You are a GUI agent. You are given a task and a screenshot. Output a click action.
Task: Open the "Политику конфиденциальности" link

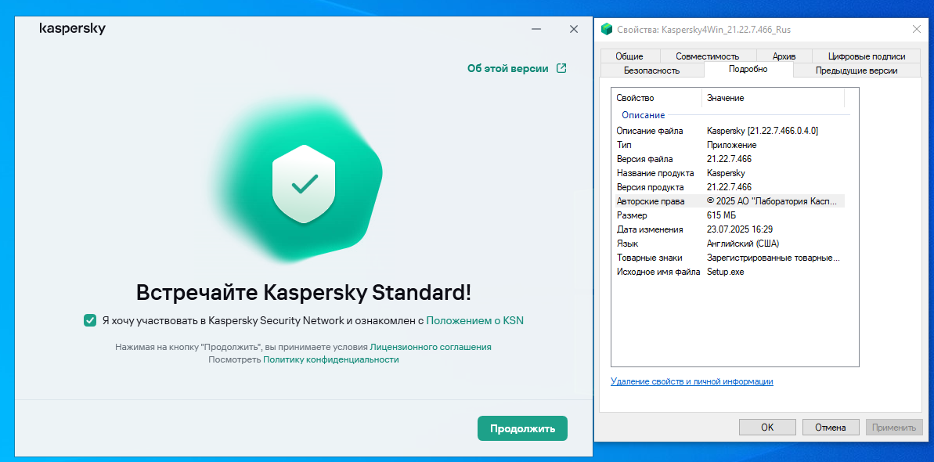[x=331, y=359]
